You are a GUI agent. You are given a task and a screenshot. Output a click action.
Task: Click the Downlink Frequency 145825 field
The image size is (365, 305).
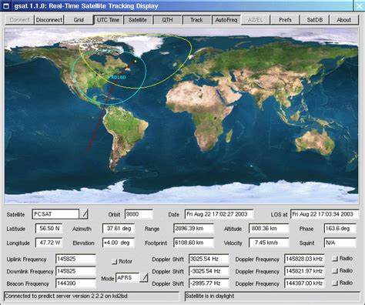coord(75,271)
